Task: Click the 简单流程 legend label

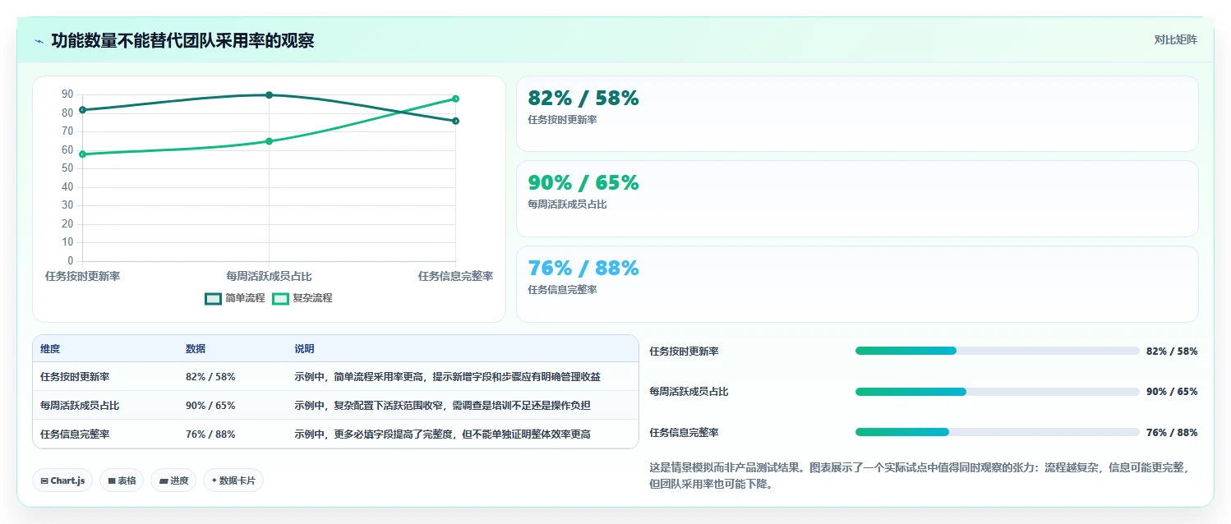Action: (x=246, y=298)
